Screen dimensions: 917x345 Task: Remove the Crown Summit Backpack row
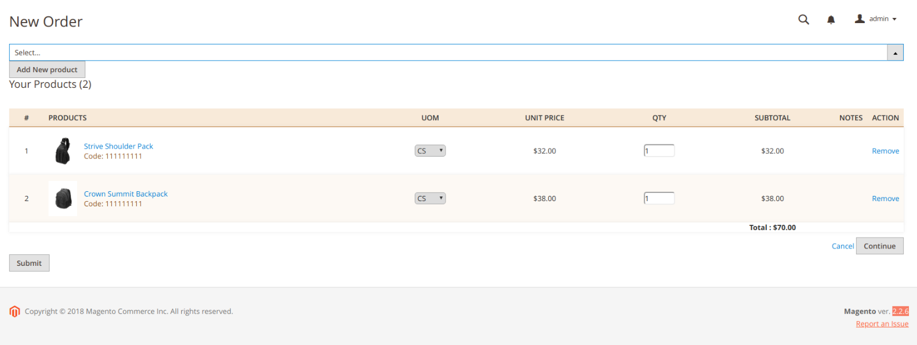[885, 198]
